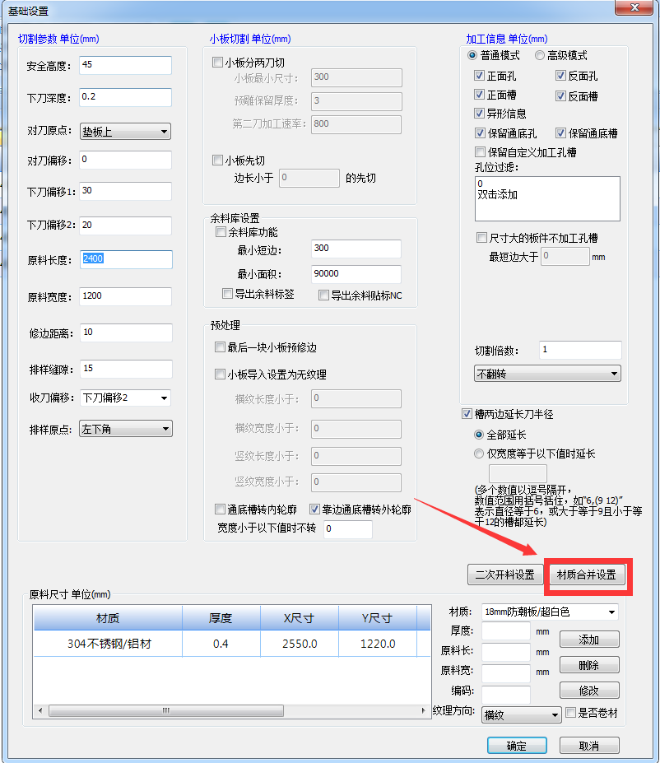Click the X尺寸 column header
The height and width of the screenshot is (763, 660).
[300, 618]
